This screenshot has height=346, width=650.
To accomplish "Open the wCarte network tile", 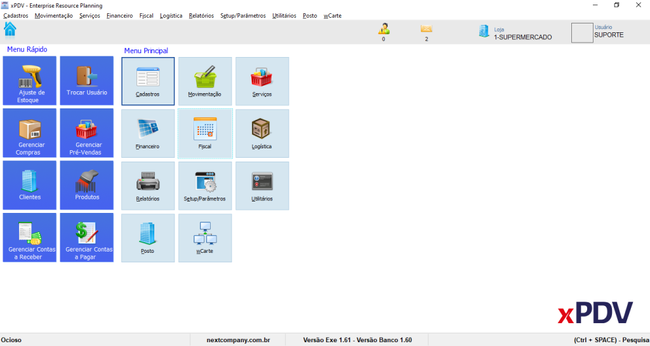I will (x=205, y=238).
